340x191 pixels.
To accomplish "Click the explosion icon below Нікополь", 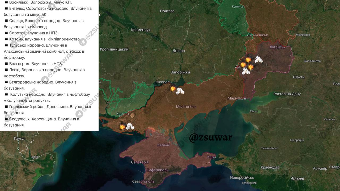I will 173,89.
